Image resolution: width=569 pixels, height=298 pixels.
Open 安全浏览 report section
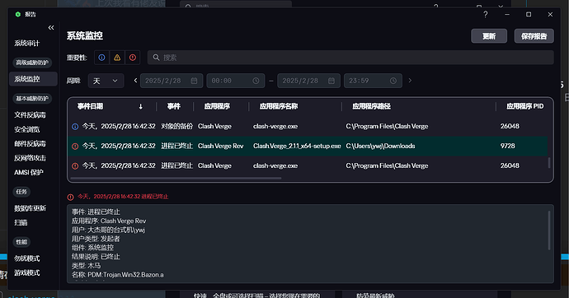(27, 129)
